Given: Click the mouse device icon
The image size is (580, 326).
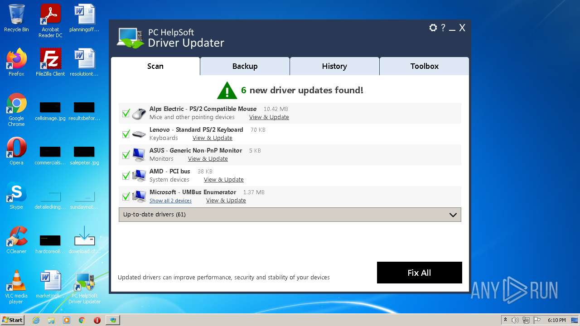Looking at the screenshot, I should 139,113.
